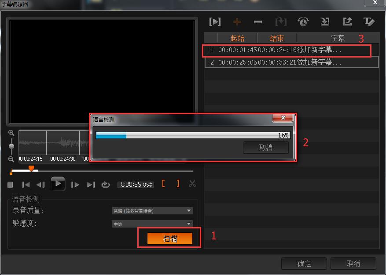
Task: Set mark-in with left bracket icon
Action: click(163, 184)
